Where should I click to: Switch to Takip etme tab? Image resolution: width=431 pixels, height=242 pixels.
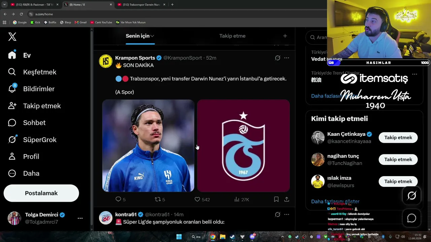click(232, 36)
